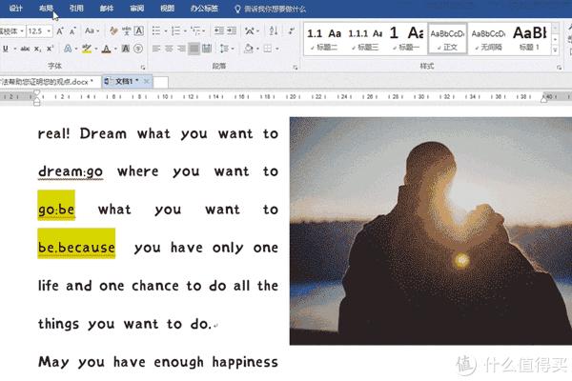Open the Paragraph (段落) dialog launcher
572x381 pixels.
point(296,68)
